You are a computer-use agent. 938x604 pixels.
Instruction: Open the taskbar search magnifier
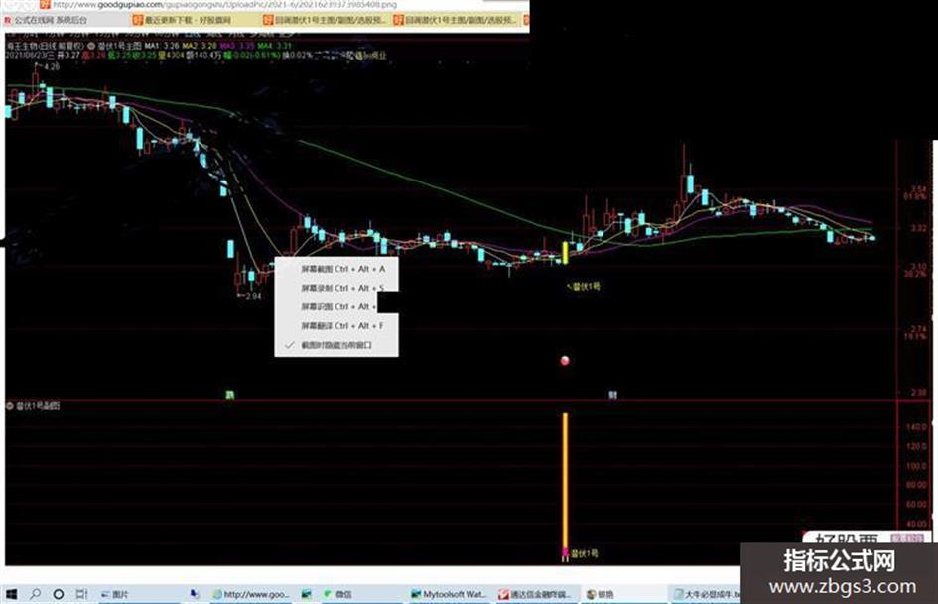click(36, 594)
